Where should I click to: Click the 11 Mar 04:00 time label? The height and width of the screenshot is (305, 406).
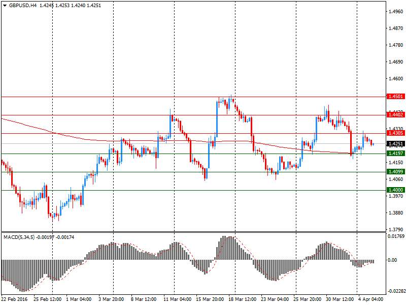[x=177, y=299]
